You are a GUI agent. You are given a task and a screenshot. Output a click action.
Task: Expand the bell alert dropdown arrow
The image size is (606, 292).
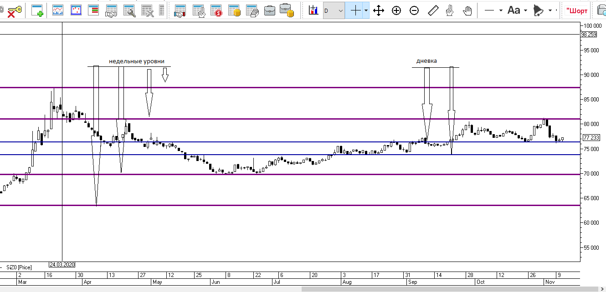tap(550, 10)
